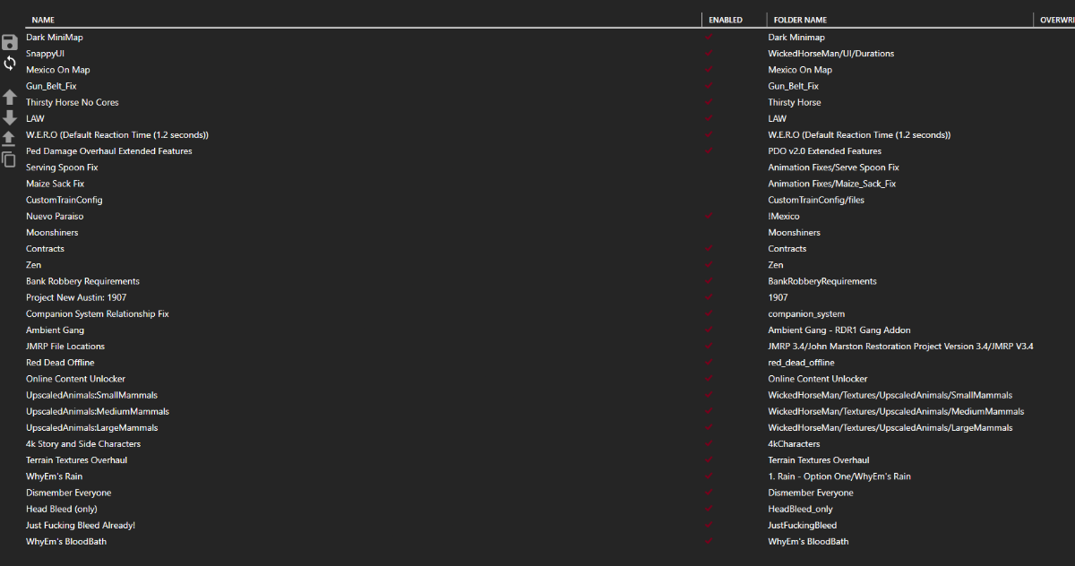Enable the Serving Spoon Fix mod
1075x566 pixels.
click(x=709, y=167)
